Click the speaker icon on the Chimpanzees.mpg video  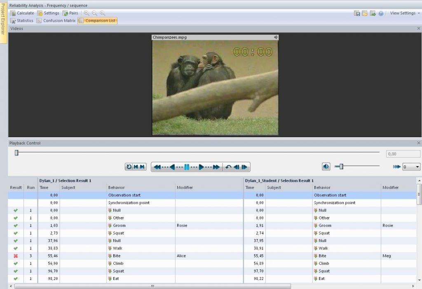point(275,37)
